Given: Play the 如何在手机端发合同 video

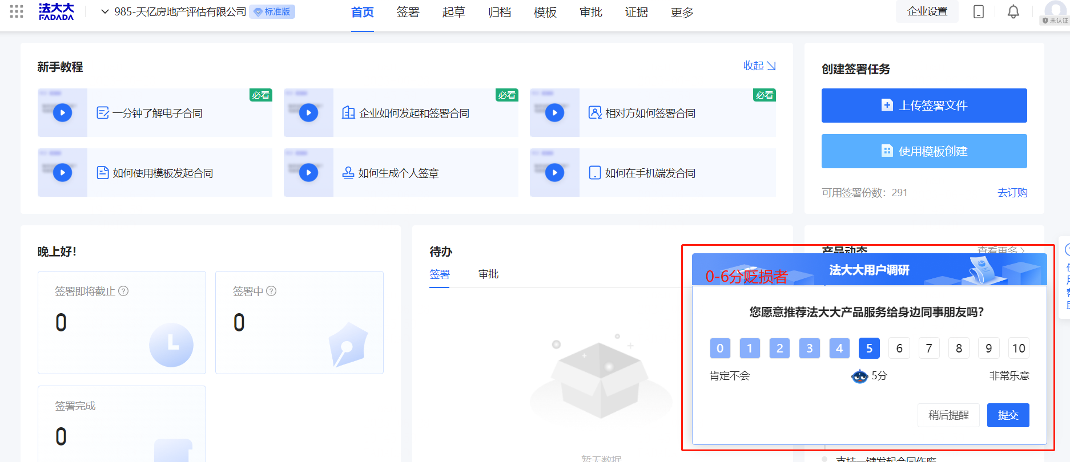Looking at the screenshot, I should (x=555, y=172).
